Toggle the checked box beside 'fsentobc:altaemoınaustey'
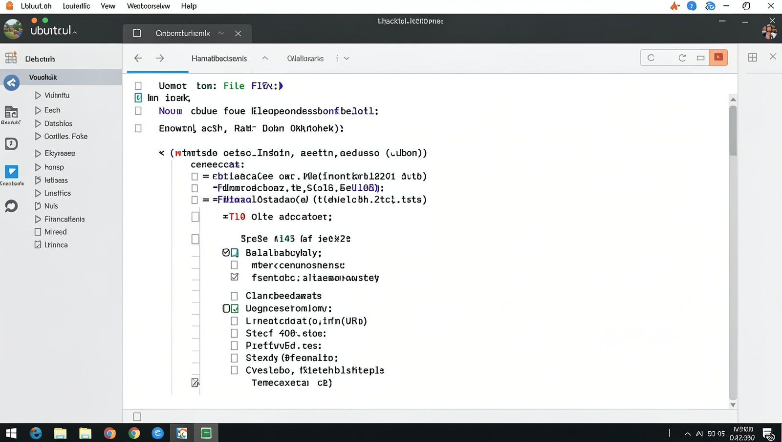This screenshot has height=442, width=782. coord(235,277)
